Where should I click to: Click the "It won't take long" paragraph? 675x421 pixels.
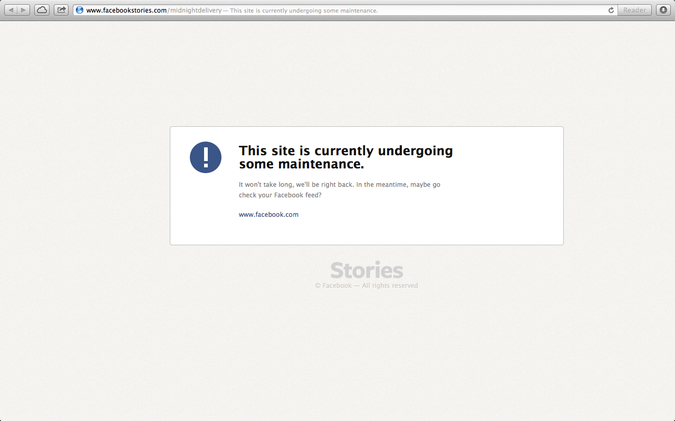pyautogui.click(x=339, y=185)
